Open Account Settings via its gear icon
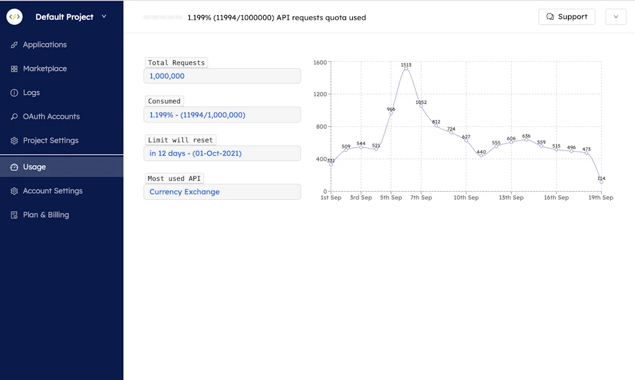This screenshot has width=635, height=380. coord(15,191)
